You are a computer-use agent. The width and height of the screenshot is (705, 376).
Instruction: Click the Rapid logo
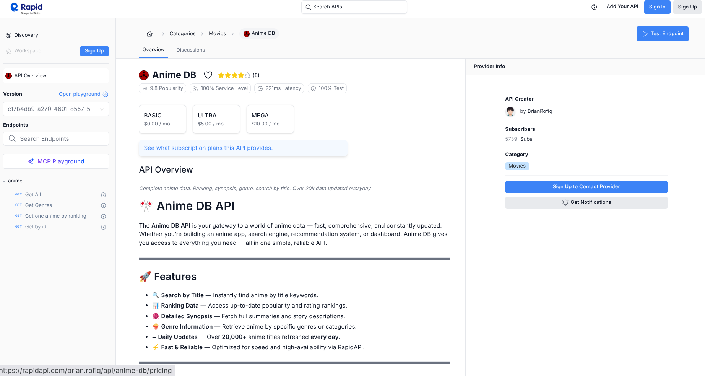tap(26, 8)
